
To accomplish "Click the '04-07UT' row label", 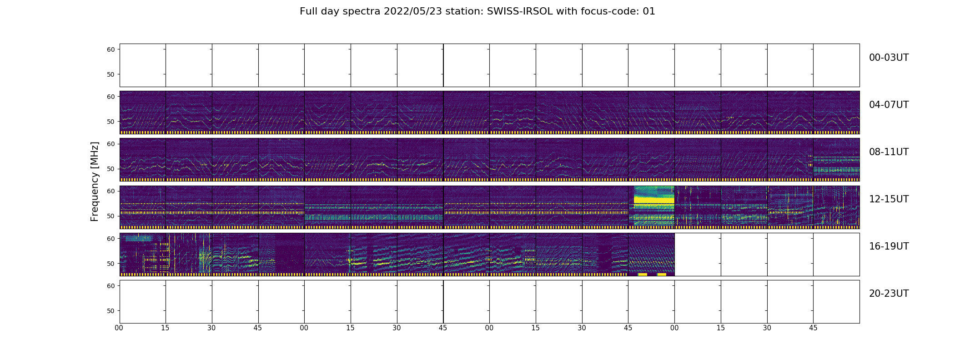I will pos(889,105).
